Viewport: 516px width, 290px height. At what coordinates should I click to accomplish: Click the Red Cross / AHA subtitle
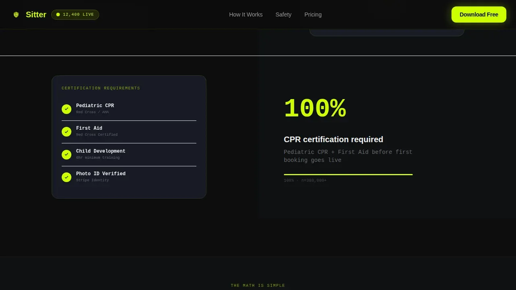pyautogui.click(x=92, y=112)
